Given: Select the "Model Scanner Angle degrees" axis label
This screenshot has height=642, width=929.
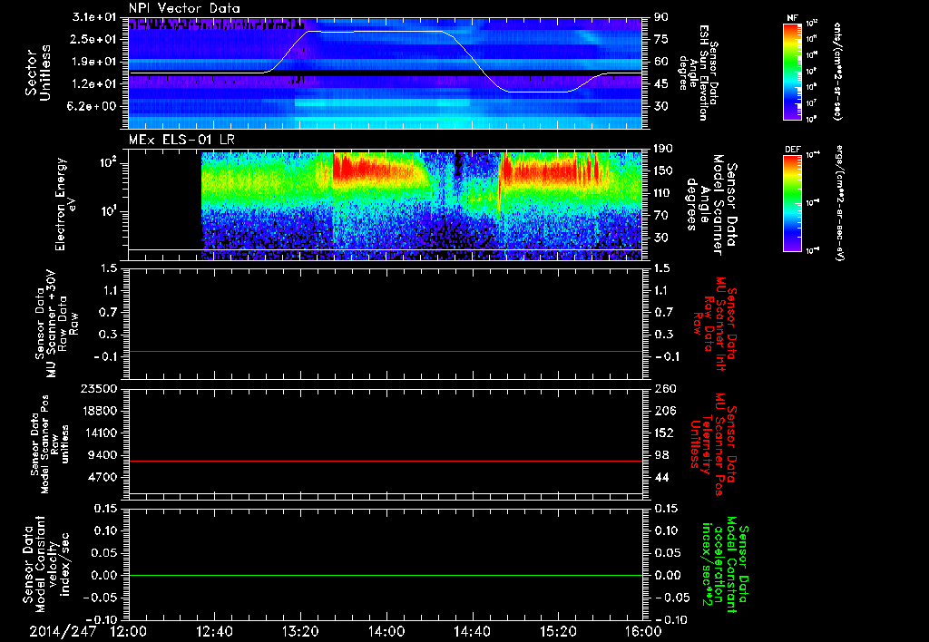Looking at the screenshot, I should pyautogui.click(x=703, y=204).
